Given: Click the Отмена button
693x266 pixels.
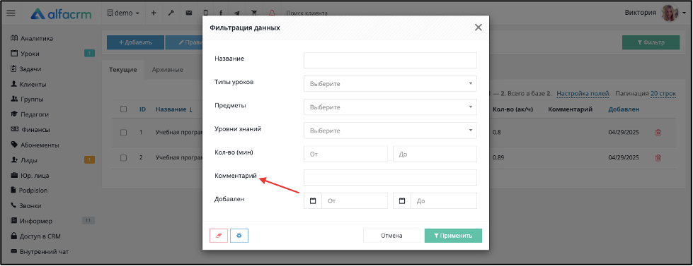Looking at the screenshot, I should click(x=391, y=236).
